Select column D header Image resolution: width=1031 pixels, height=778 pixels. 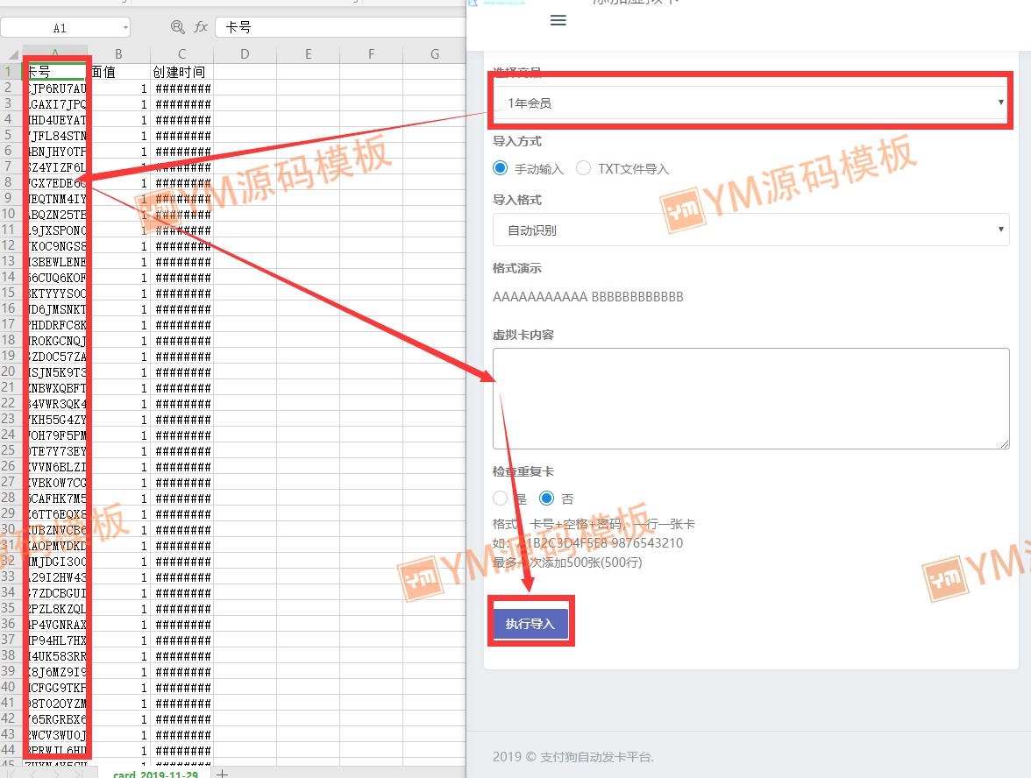(x=245, y=54)
